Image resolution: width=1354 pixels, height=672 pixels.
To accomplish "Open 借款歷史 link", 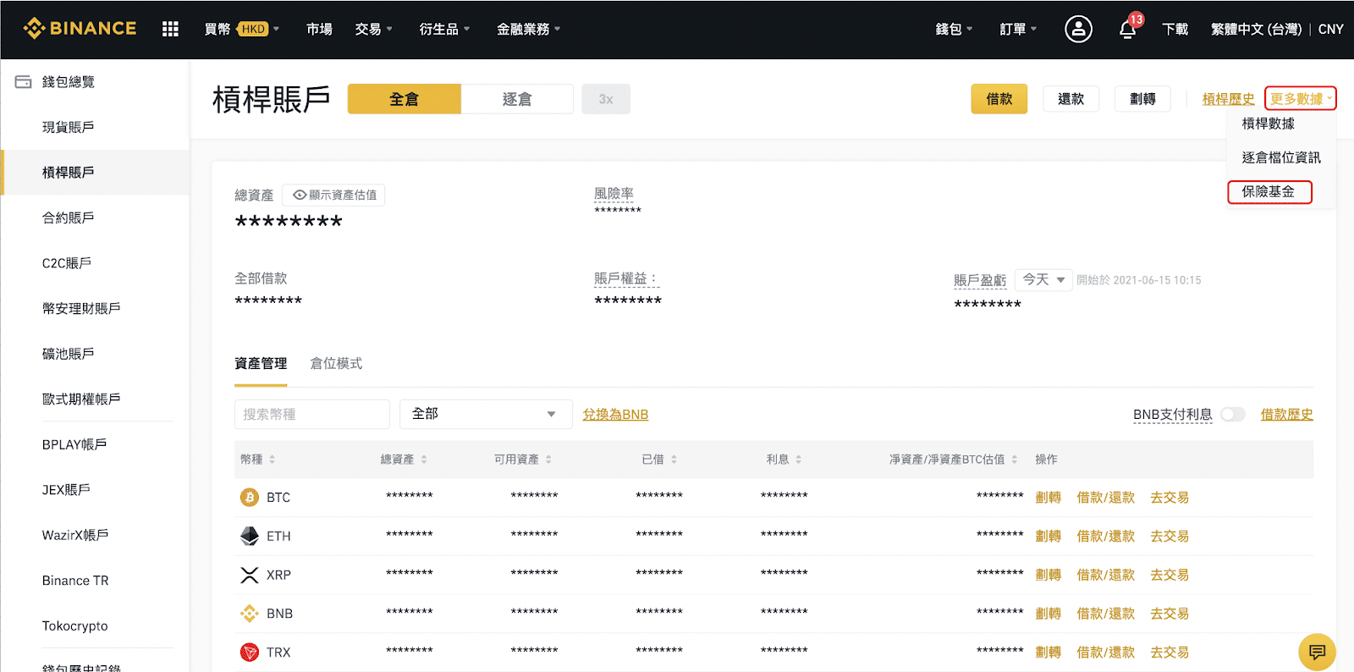I will point(1286,415).
